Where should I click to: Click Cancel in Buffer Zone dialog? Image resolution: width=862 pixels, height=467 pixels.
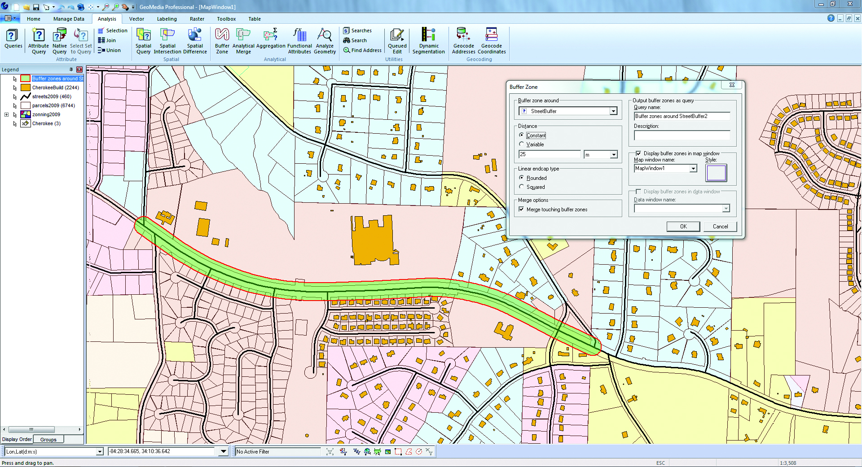720,227
